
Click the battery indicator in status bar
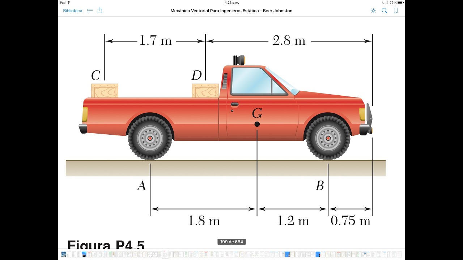pos(400,3)
